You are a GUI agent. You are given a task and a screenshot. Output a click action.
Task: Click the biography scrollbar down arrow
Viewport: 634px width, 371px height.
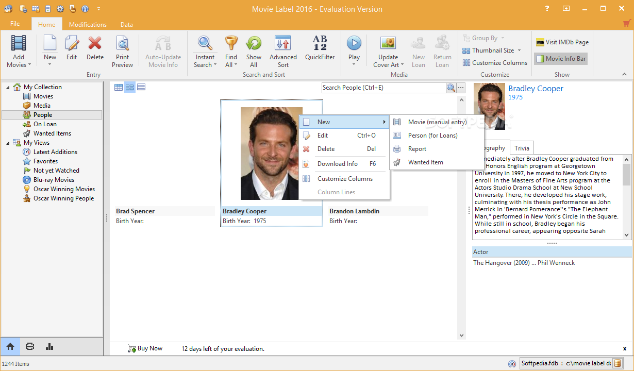click(x=627, y=234)
